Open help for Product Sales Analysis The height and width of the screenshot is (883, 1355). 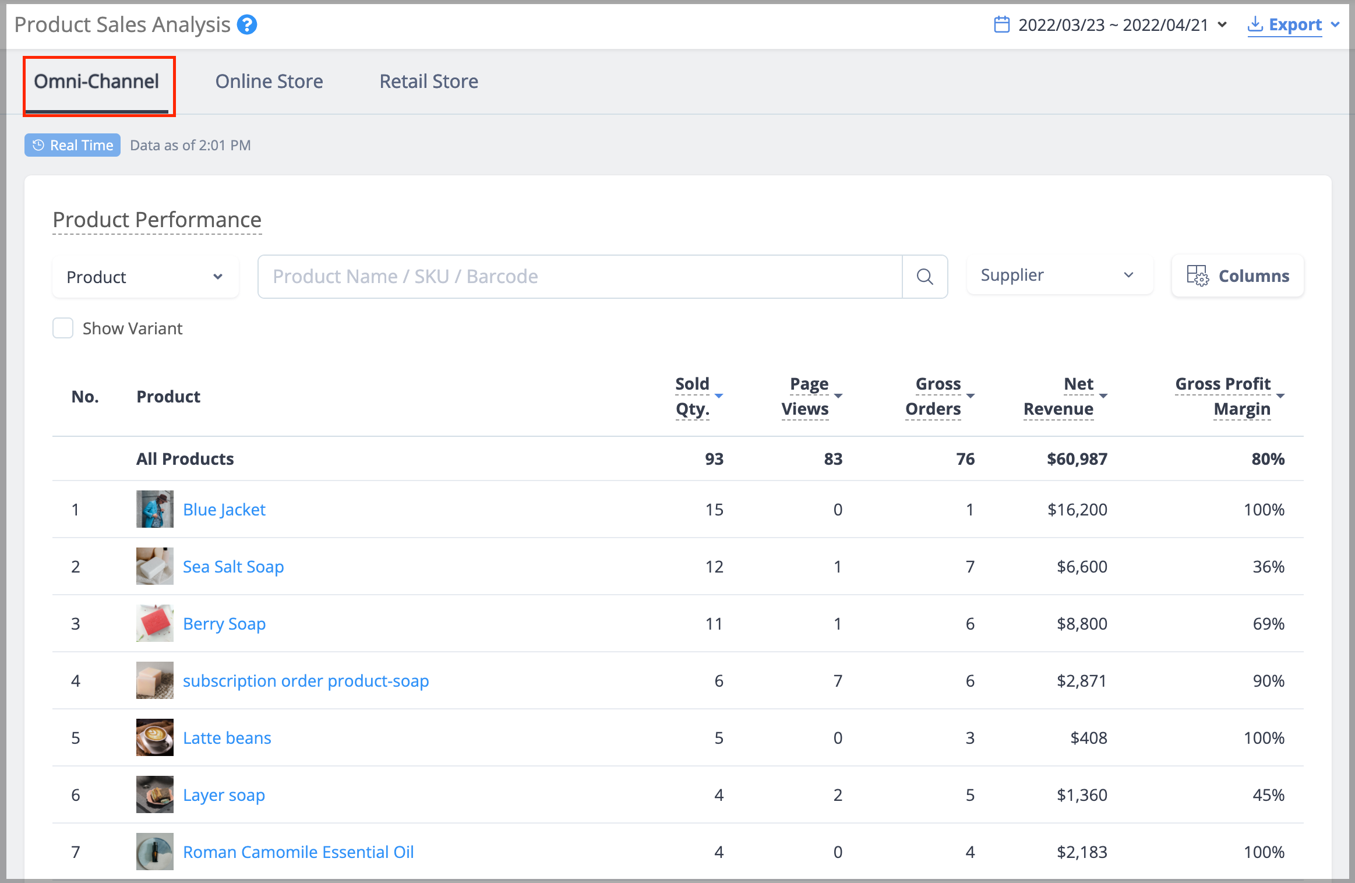pyautogui.click(x=247, y=25)
